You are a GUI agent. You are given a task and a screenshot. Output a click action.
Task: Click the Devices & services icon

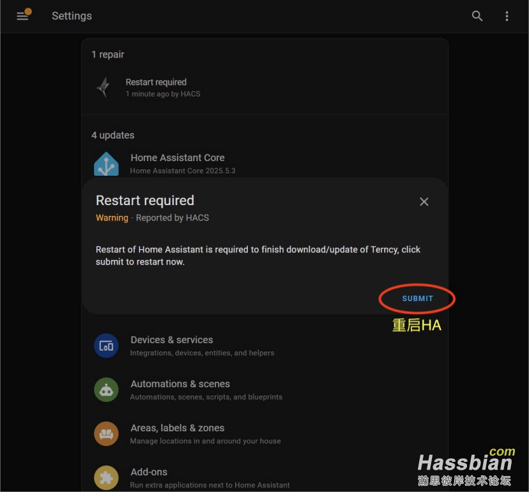[x=106, y=346]
